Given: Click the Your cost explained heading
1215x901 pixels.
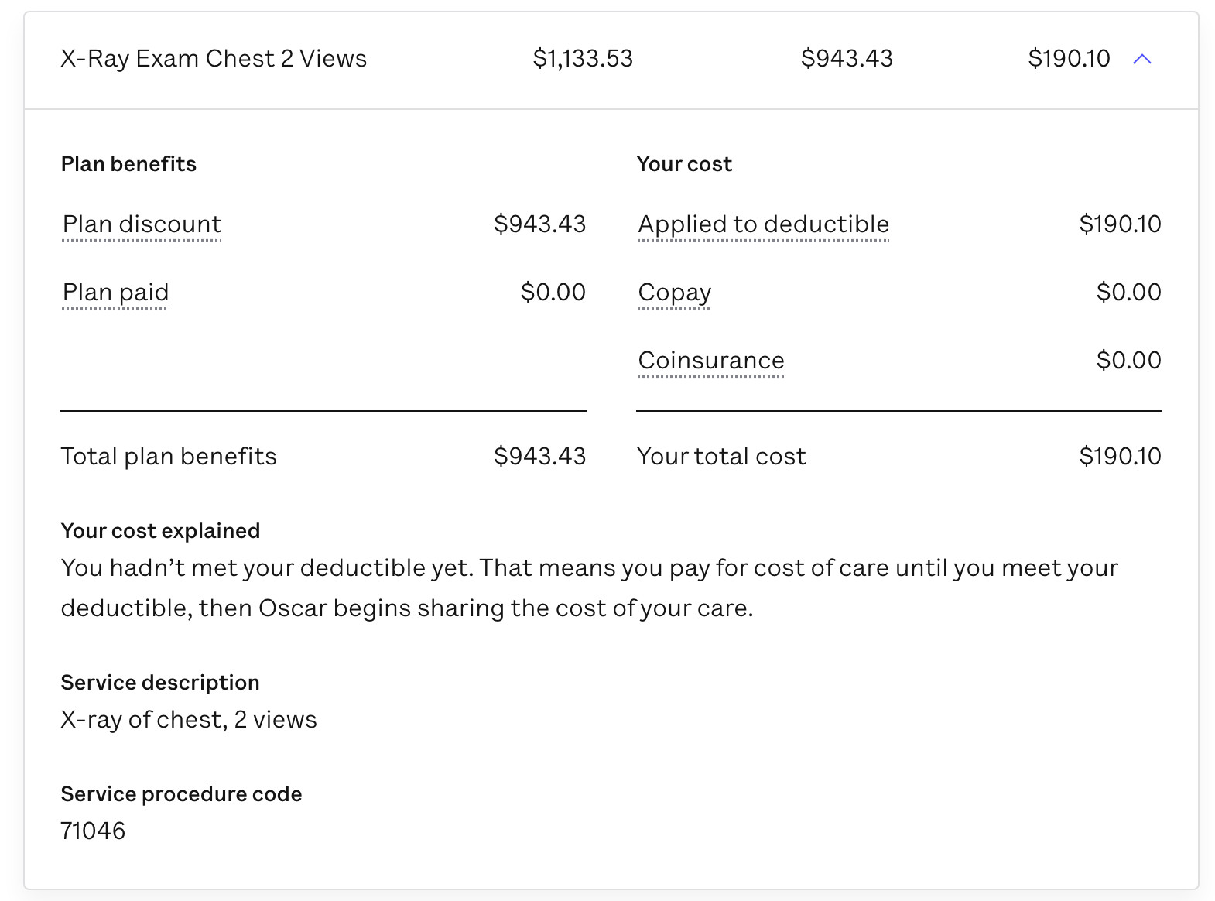Looking at the screenshot, I should coord(160,531).
